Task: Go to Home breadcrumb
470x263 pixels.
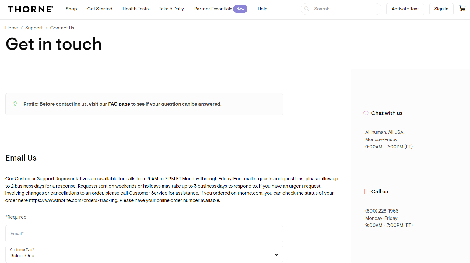Action: pyautogui.click(x=12, y=28)
